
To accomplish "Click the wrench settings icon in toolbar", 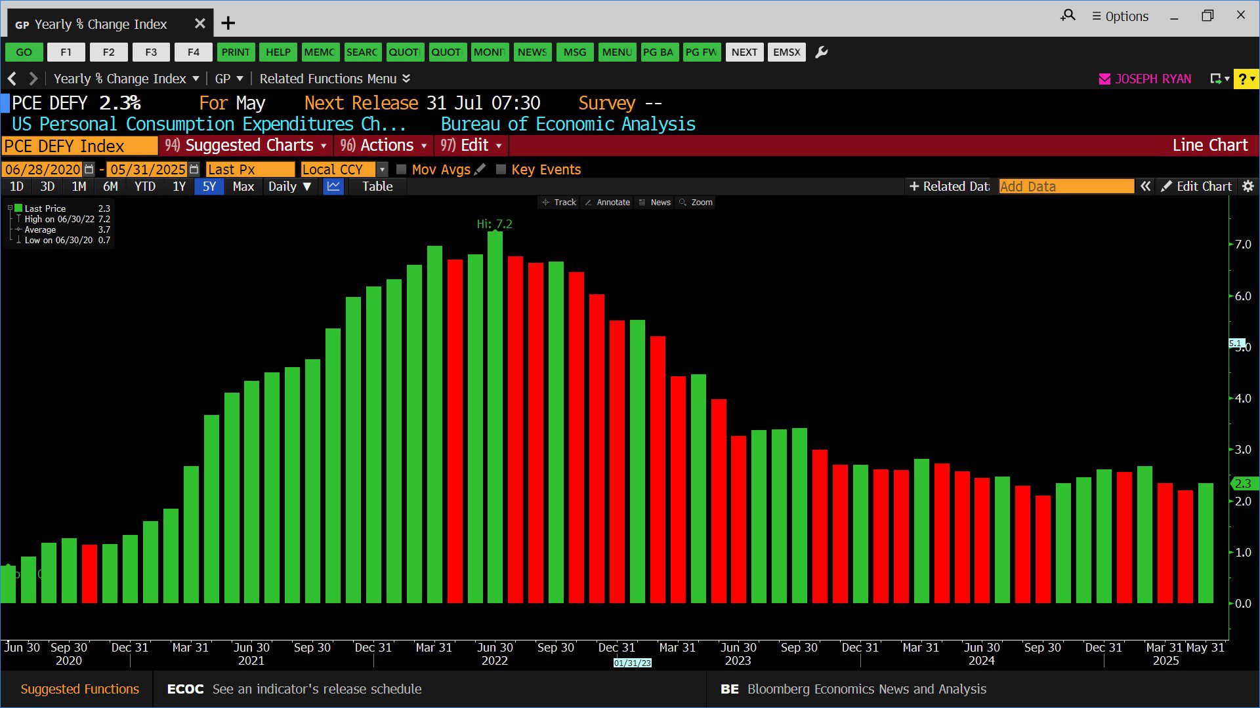I will tap(821, 52).
